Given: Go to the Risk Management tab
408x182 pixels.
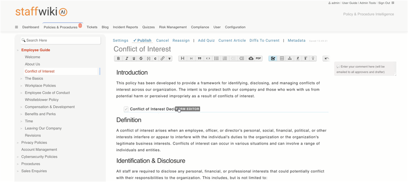Looking at the screenshot, I should pos(173,27).
